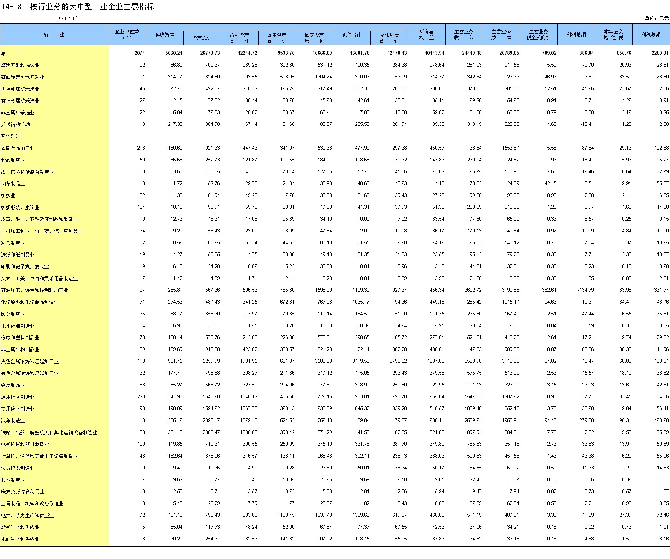670x559 pixels.
Task: Select the 汽车制造业 row label
Action: [13, 421]
